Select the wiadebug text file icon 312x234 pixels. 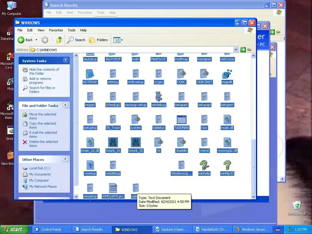[113, 165]
